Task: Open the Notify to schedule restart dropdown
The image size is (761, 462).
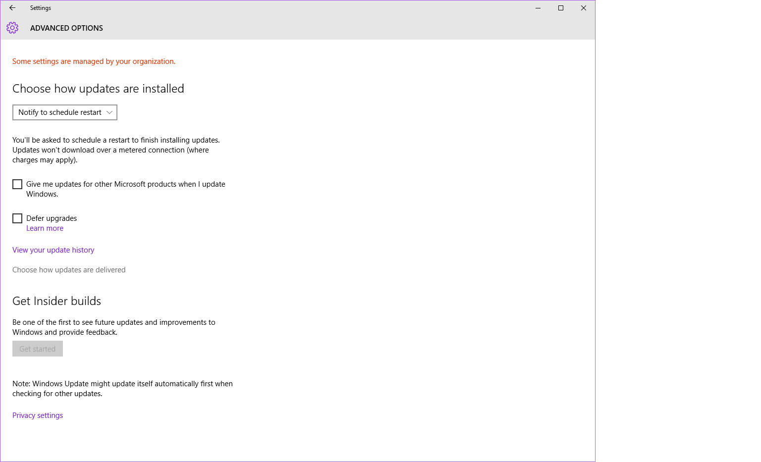Action: click(65, 112)
